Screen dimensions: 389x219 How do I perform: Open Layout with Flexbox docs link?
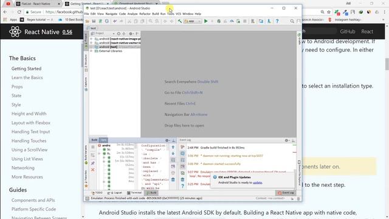coord(31,123)
